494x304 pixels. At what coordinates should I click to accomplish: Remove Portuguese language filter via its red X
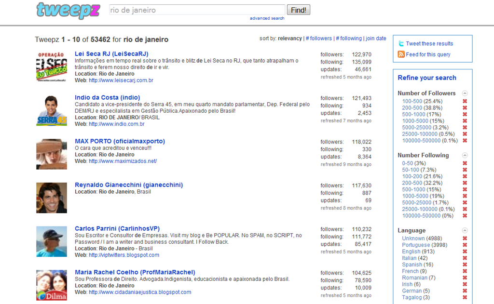coord(465,245)
